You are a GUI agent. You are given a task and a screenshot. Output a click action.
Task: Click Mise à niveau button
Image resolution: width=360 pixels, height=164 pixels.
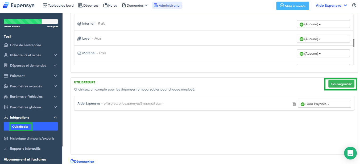293,6
